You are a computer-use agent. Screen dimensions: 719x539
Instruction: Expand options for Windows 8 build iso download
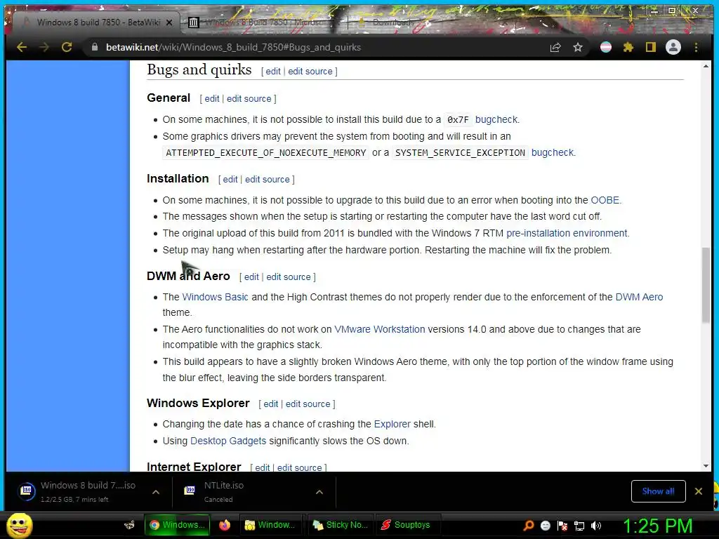[156, 492]
